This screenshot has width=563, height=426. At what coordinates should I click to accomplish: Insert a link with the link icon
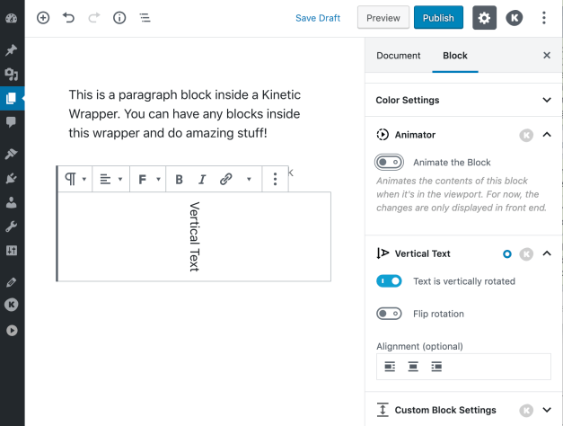point(226,180)
